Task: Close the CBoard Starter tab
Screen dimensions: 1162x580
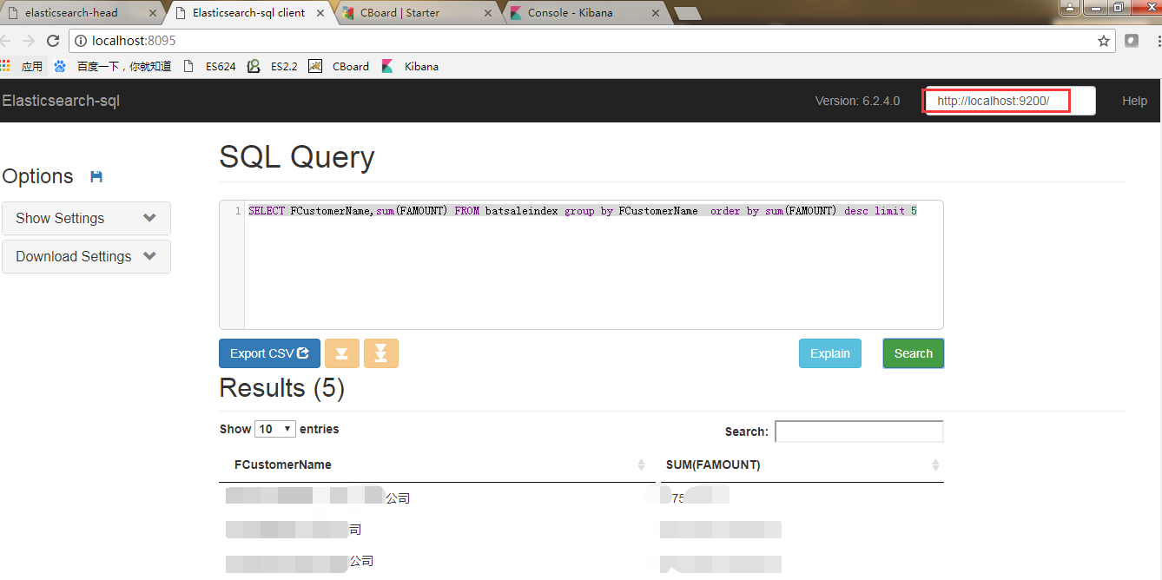Action: (487, 13)
